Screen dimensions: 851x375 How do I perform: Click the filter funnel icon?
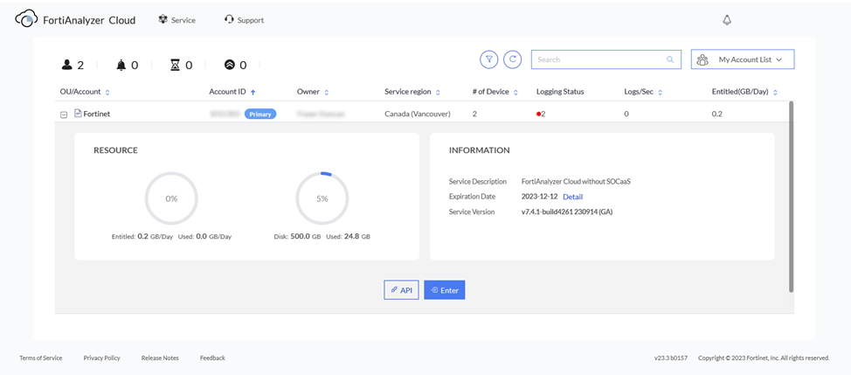point(488,59)
